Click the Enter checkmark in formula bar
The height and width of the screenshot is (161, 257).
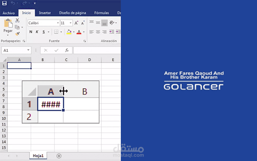[57, 50]
